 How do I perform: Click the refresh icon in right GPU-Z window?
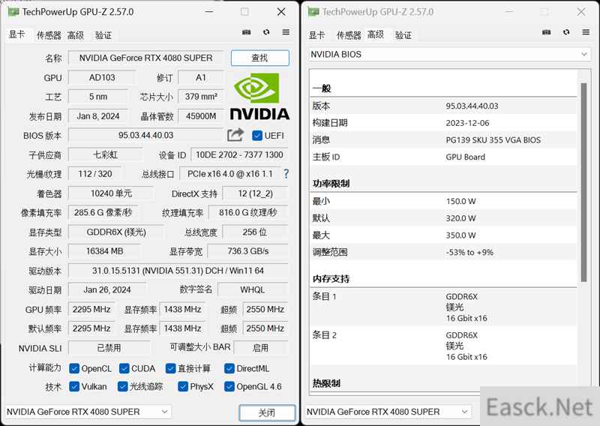pyautogui.click(x=566, y=32)
